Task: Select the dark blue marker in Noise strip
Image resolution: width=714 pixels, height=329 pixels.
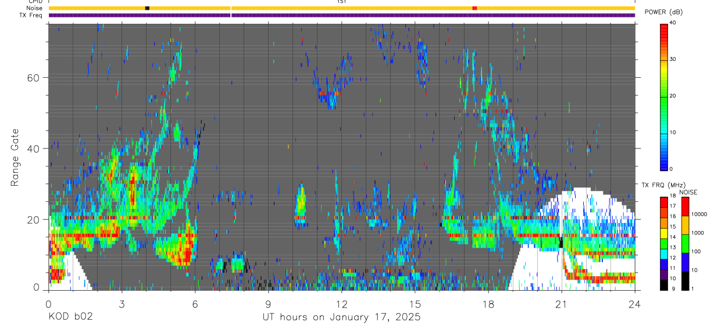Action: click(147, 8)
